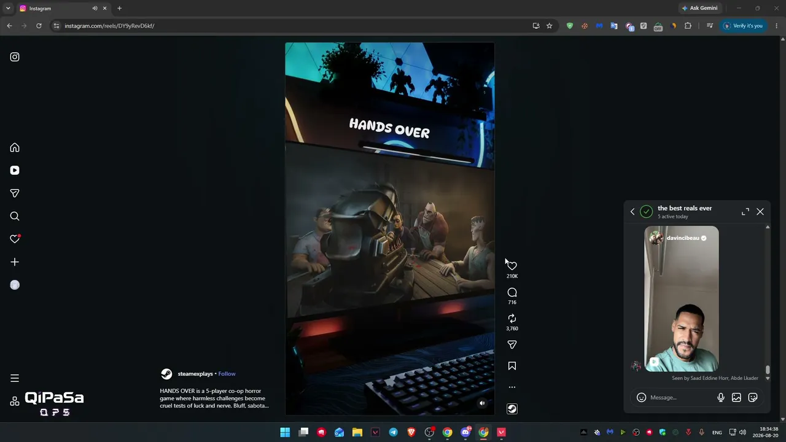Open Telegram from the taskbar
Screen dimensions: 786x442
click(393, 432)
